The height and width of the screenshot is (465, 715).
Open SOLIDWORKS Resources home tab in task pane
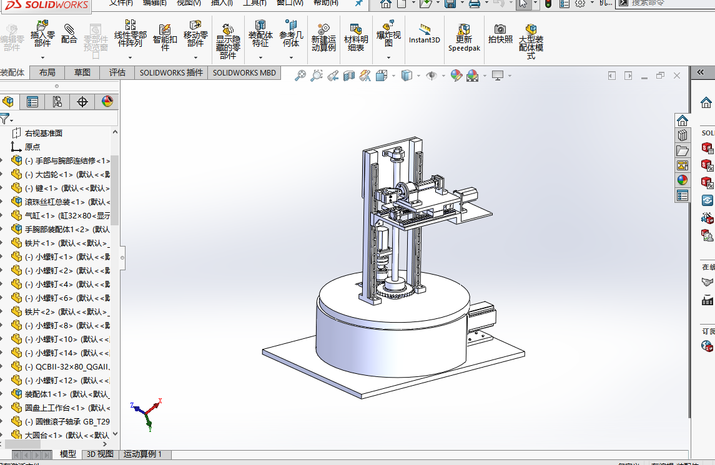(682, 120)
